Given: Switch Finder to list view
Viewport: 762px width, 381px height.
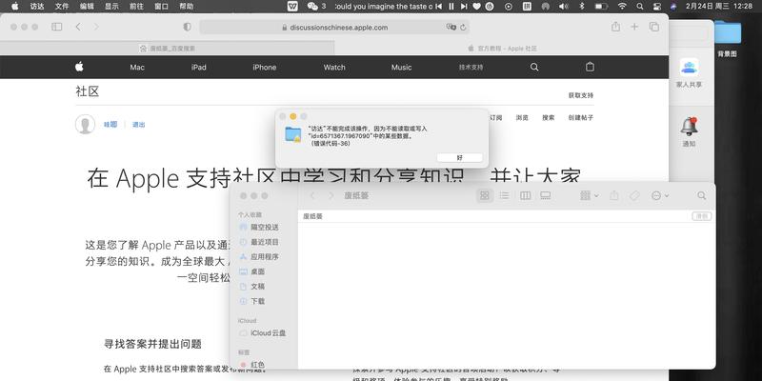Looking at the screenshot, I should click(x=505, y=196).
